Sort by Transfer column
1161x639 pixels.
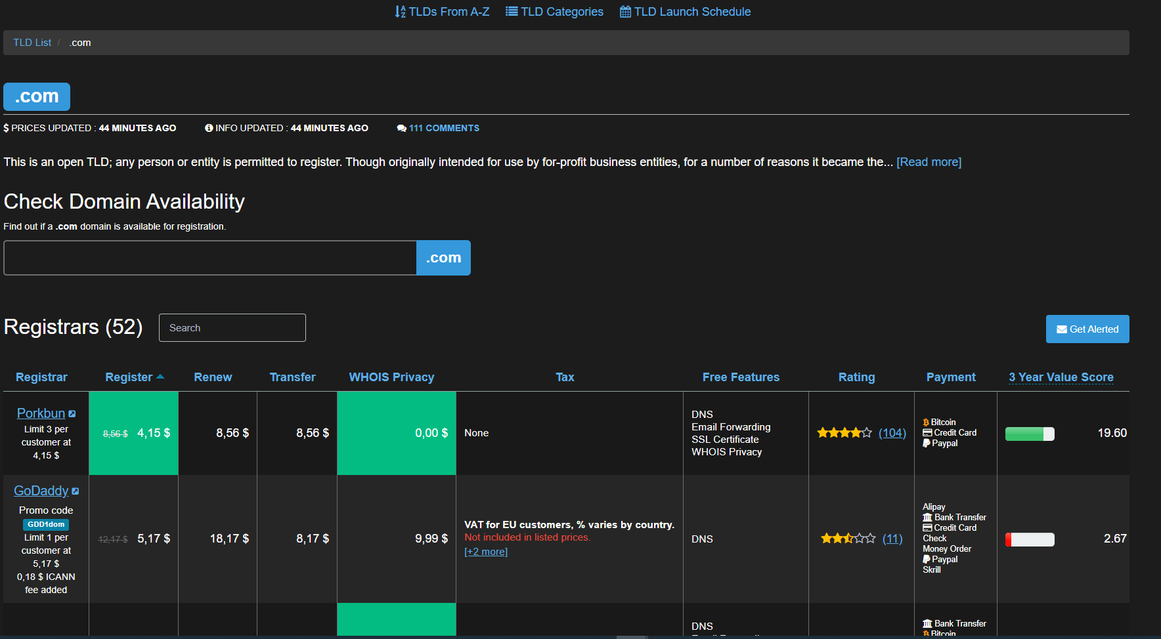292,377
